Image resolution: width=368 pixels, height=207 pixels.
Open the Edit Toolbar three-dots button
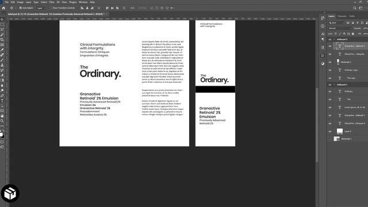click(x=2, y=126)
